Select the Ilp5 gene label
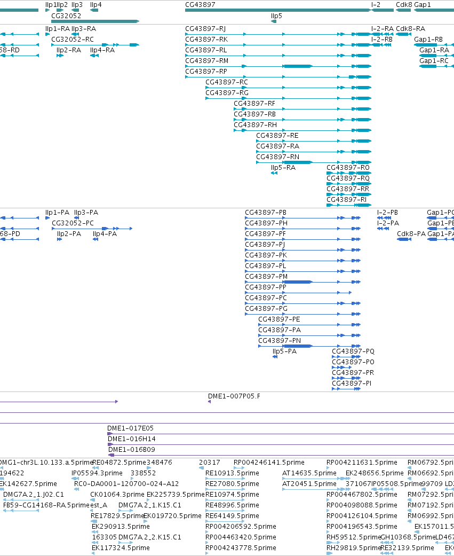The width and height of the screenshot is (454, 556). click(x=276, y=16)
